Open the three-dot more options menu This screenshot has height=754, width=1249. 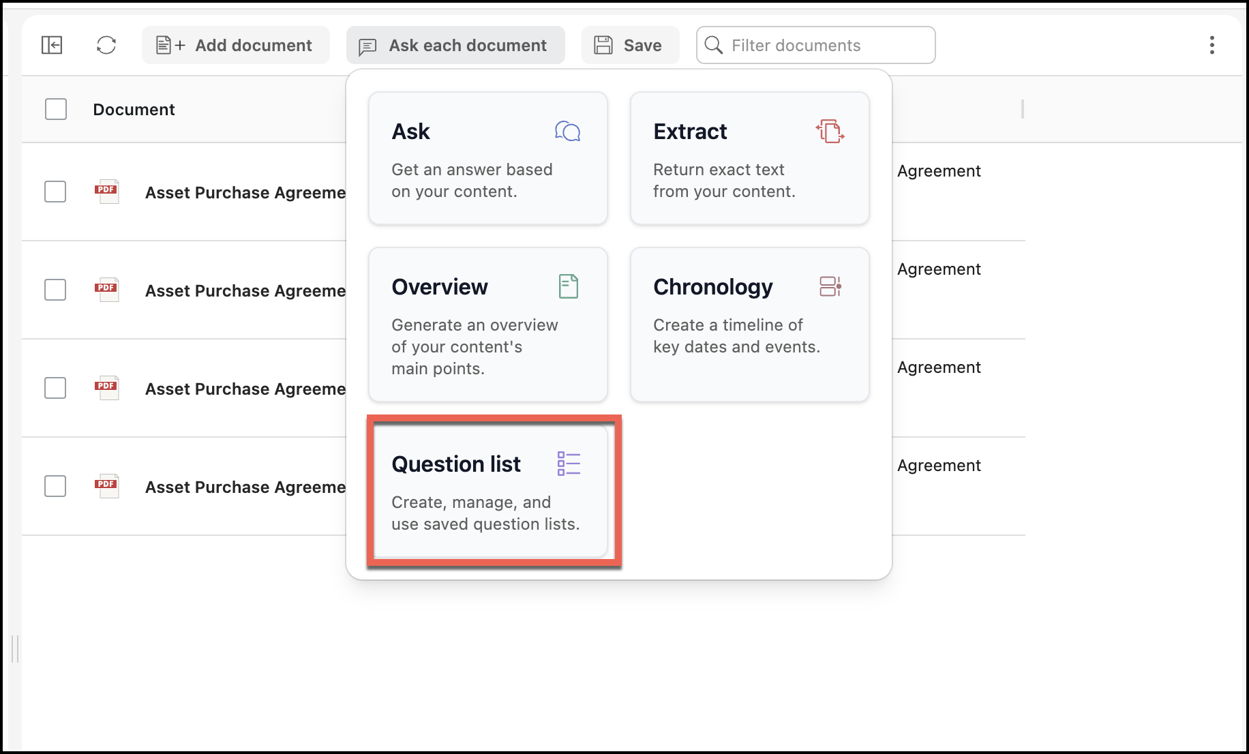tap(1212, 45)
